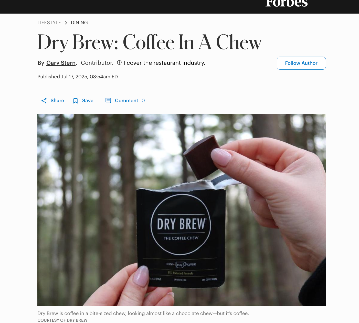Select the Save text label

[88, 101]
